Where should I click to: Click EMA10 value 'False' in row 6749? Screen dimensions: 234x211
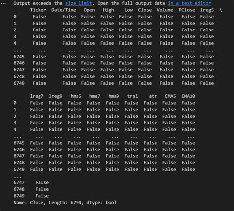(x=188, y=169)
